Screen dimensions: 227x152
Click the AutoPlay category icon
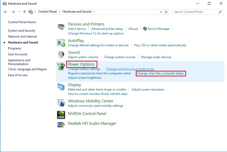[x=61, y=43]
